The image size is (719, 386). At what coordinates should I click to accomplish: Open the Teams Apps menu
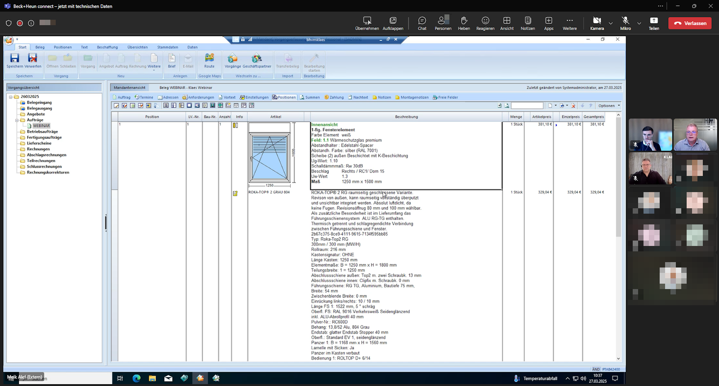pyautogui.click(x=549, y=23)
